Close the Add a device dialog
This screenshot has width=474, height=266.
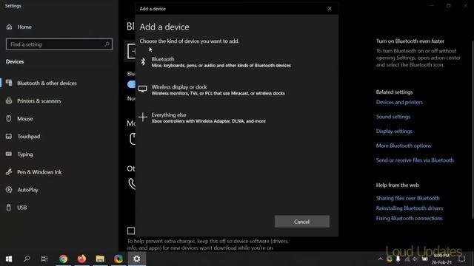coord(330,9)
